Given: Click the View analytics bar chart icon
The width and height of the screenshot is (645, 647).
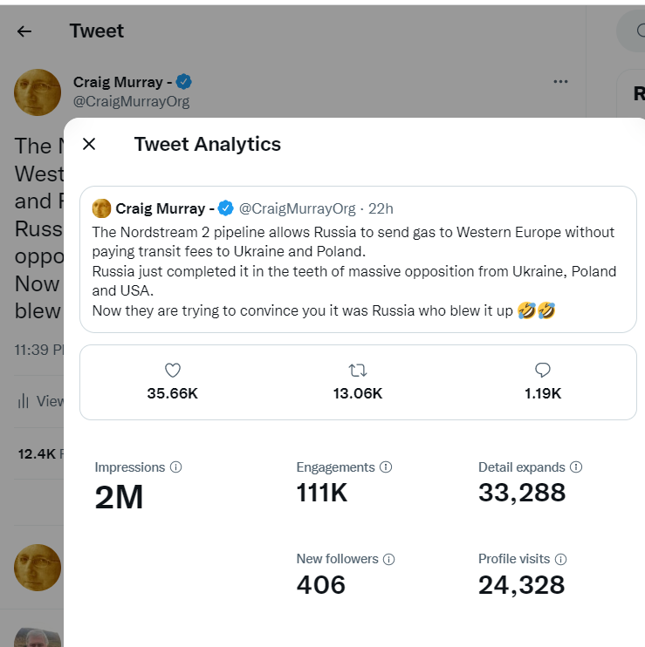Looking at the screenshot, I should coord(23,401).
